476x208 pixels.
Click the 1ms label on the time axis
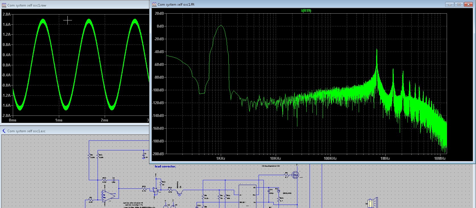coord(59,120)
